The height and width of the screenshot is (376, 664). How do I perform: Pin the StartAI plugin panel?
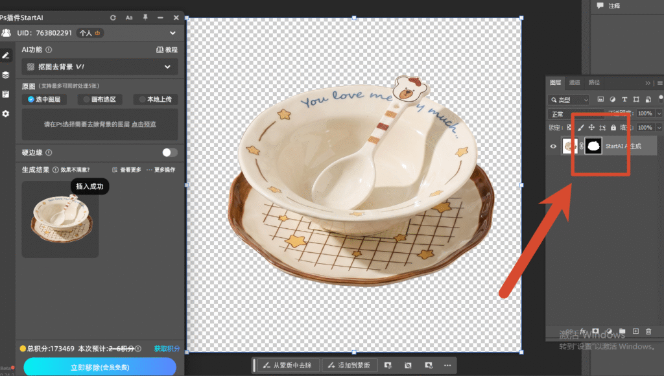[x=145, y=18]
